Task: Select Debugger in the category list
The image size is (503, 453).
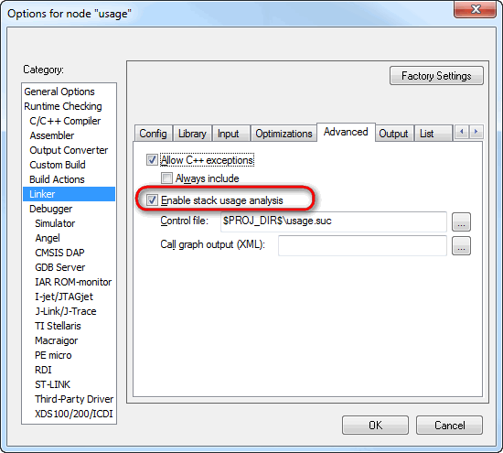Action: click(50, 209)
